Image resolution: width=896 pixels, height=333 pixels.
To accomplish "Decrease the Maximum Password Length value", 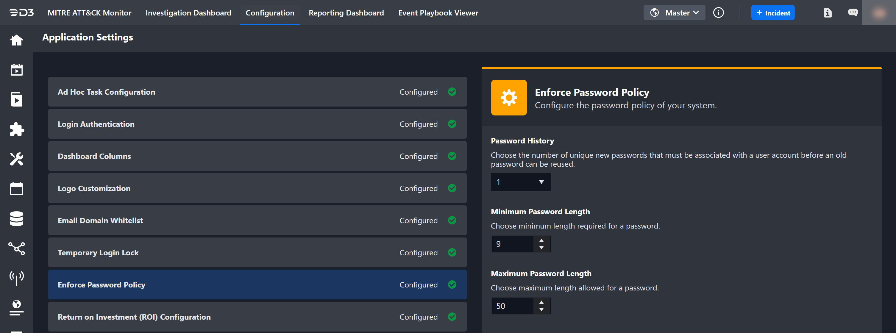I will coord(541,309).
